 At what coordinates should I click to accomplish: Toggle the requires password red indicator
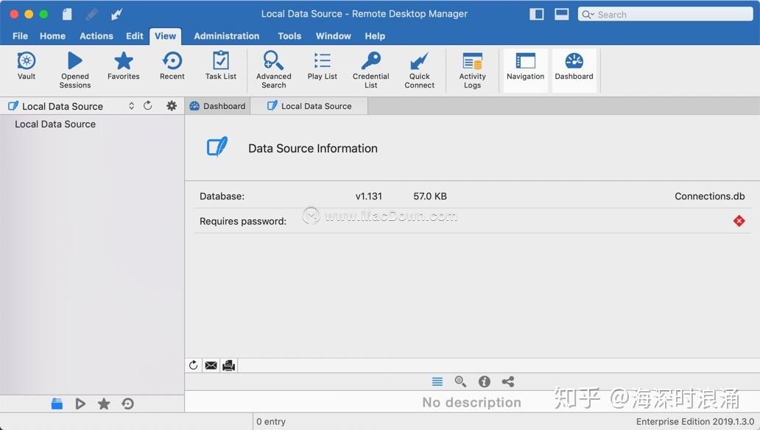coord(739,221)
